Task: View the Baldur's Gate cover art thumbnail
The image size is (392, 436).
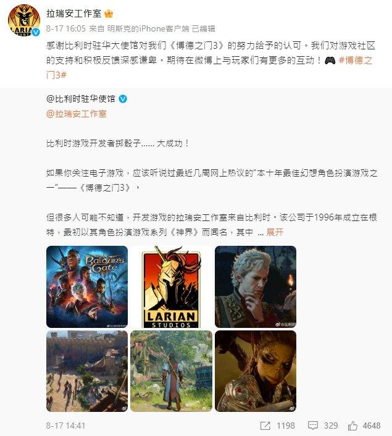Action: 87,287
